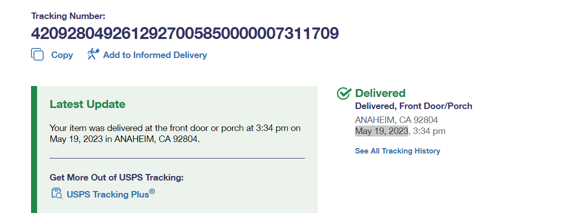Open the USPS Tracking Plus link
Screen dimensions: 566x220
(x=110, y=194)
